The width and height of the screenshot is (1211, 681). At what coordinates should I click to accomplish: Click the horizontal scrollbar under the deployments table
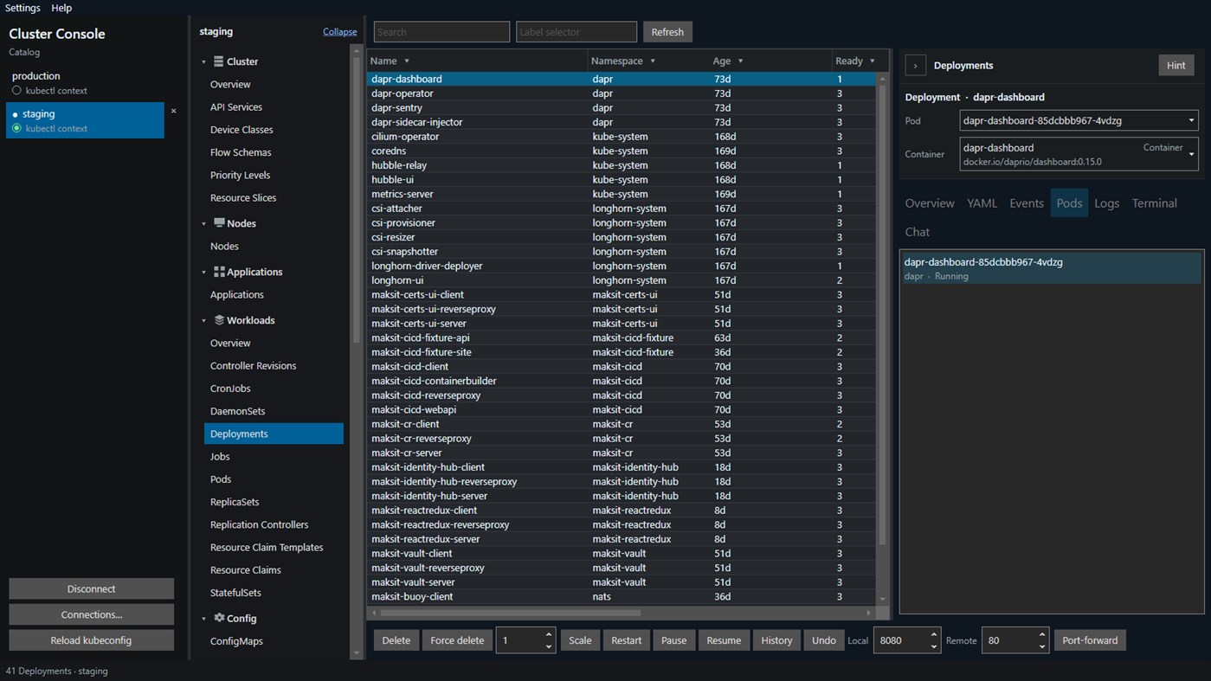pos(511,613)
